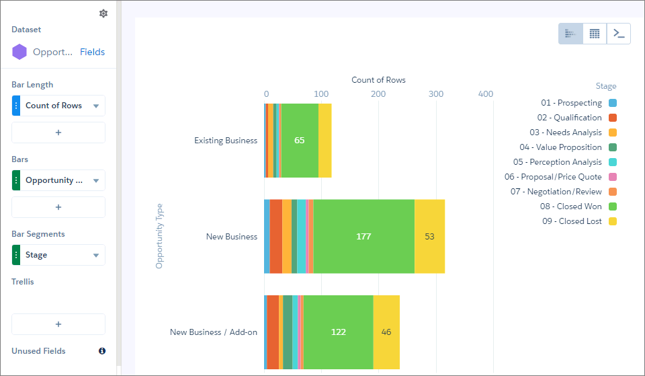Click the Existing Business axis label
The height and width of the screenshot is (376, 645).
[x=226, y=141]
